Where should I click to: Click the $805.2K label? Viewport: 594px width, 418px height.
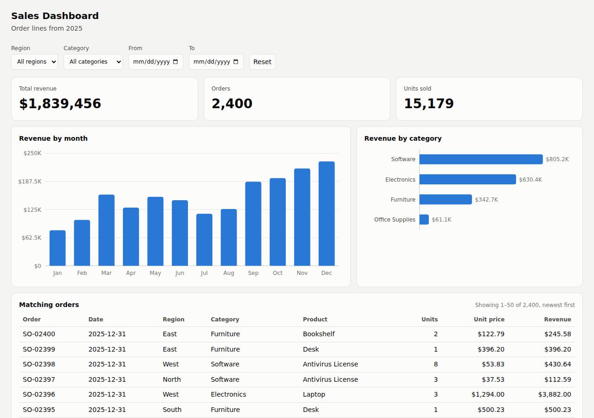pyautogui.click(x=557, y=159)
